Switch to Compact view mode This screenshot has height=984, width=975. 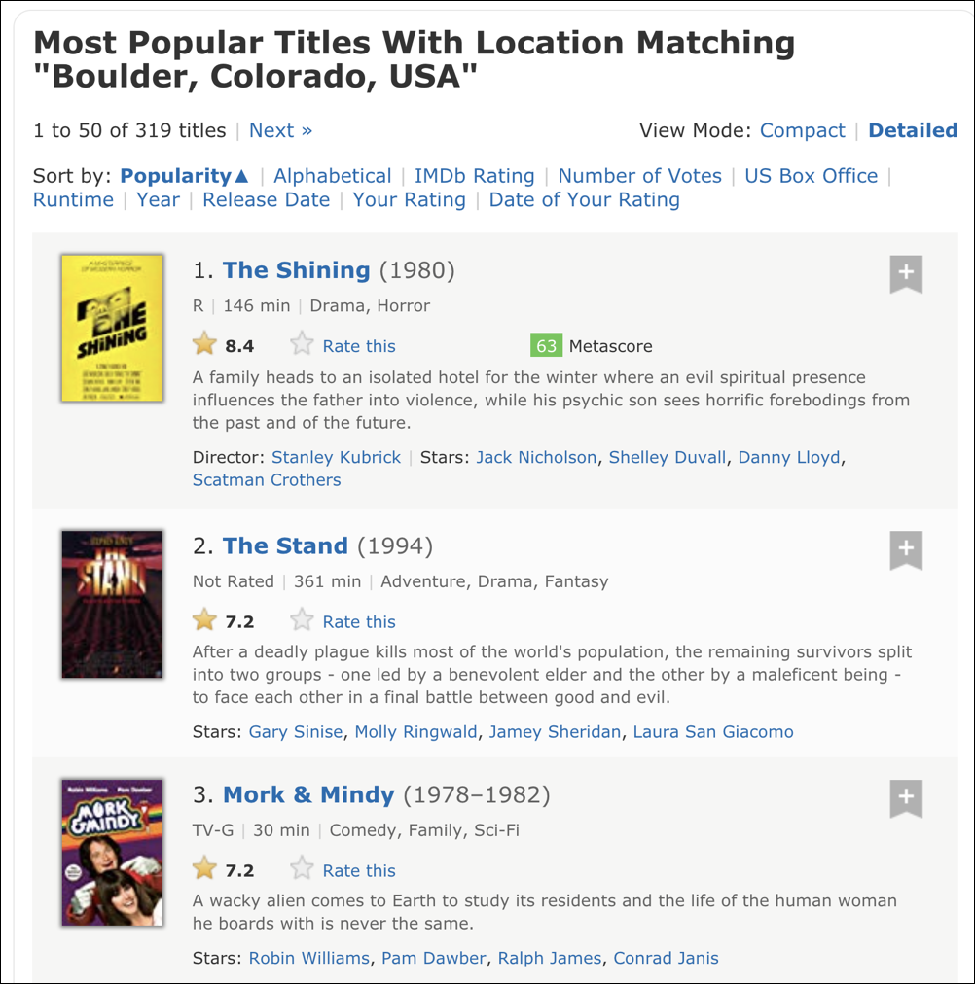point(803,130)
